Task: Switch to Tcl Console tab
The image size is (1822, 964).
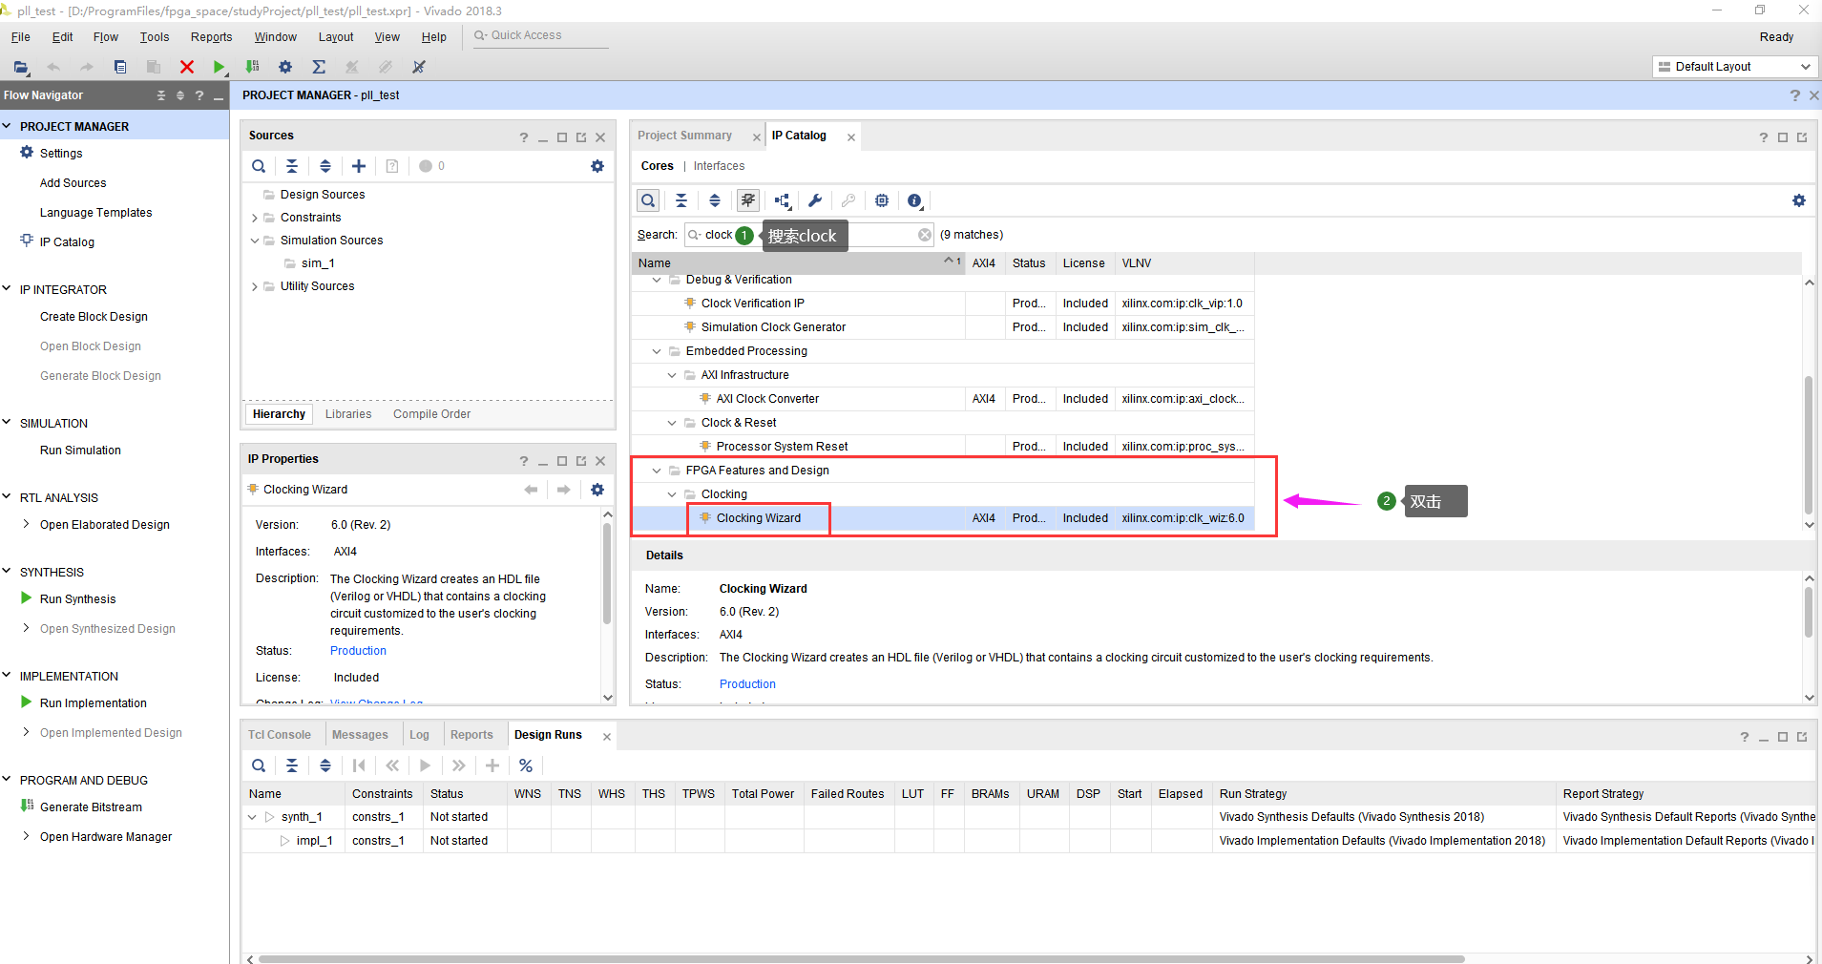Action: 280,735
